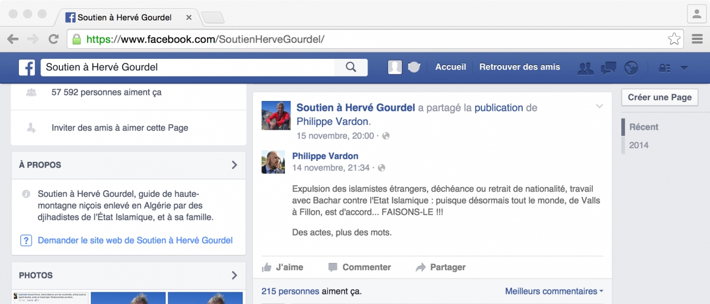Screen dimensions: 710x304
Task: Click public globe icon beside 15 novembre
Action: pos(386,136)
